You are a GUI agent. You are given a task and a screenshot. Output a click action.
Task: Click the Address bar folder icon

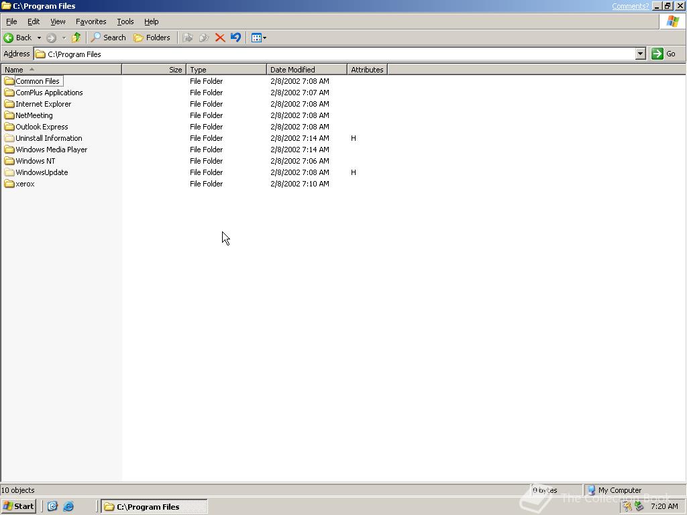click(40, 54)
